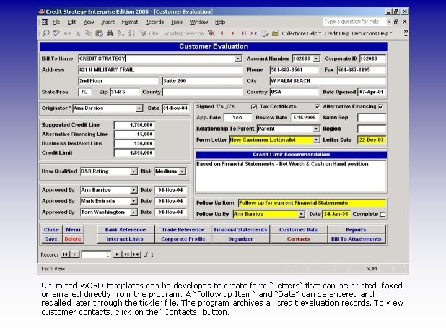Click the Financial Statements button
The width and height of the screenshot is (446, 334).
click(240, 229)
